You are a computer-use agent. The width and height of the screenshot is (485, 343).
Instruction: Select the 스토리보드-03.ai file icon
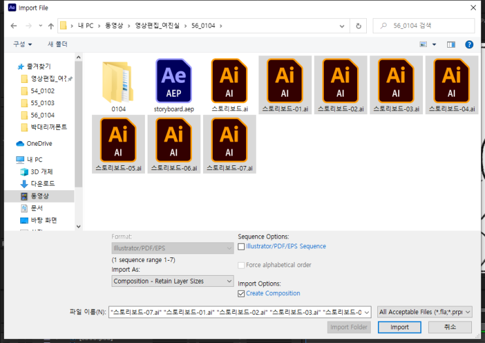[x=396, y=81]
